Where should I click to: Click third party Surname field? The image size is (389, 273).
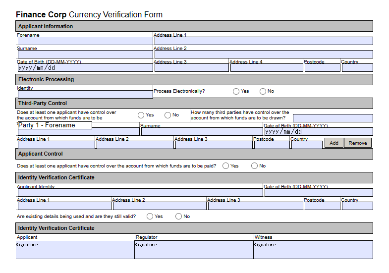coord(202,132)
